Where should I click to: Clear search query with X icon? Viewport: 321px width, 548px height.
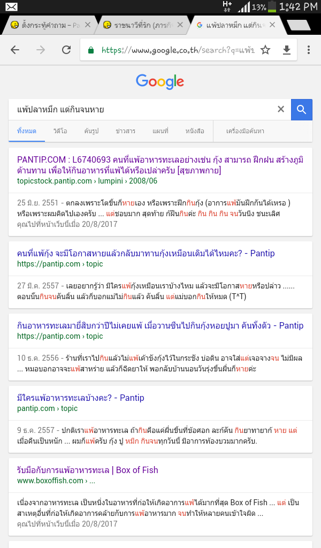click(281, 109)
